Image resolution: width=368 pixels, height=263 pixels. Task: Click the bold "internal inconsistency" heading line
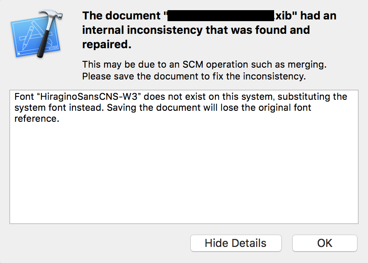point(196,30)
